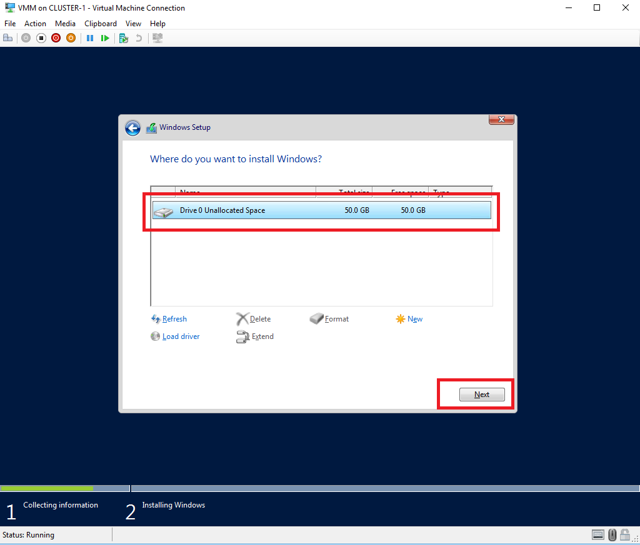640x545 pixels.
Task: Click the mouse icon in status bar
Action: click(612, 534)
